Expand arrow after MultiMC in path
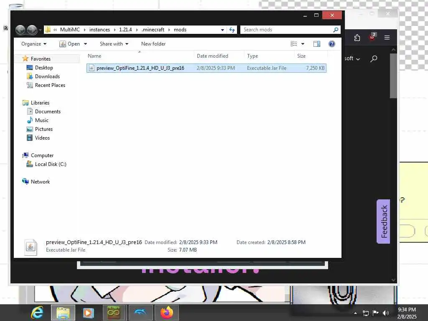The height and width of the screenshot is (321, 428). pos(84,30)
